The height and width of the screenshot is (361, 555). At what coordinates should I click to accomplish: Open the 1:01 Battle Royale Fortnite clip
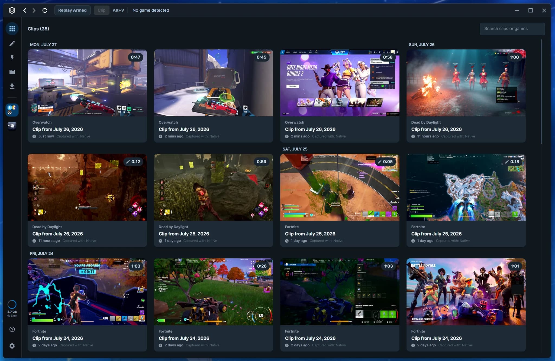[466, 292]
